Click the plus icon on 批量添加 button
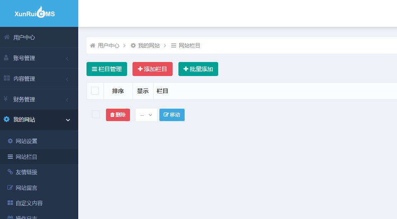Screen dimensions: 397x219 point(186,69)
